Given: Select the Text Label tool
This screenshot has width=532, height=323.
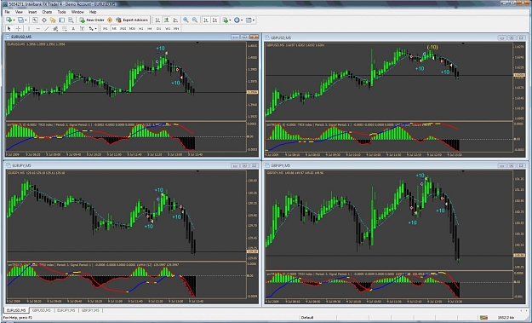Looking at the screenshot, I should point(82,28).
